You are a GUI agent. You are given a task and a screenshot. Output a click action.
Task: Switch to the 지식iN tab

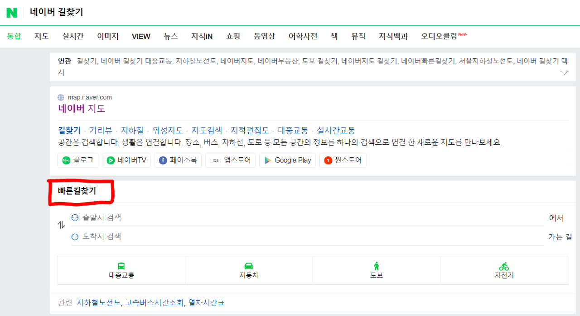pos(202,36)
